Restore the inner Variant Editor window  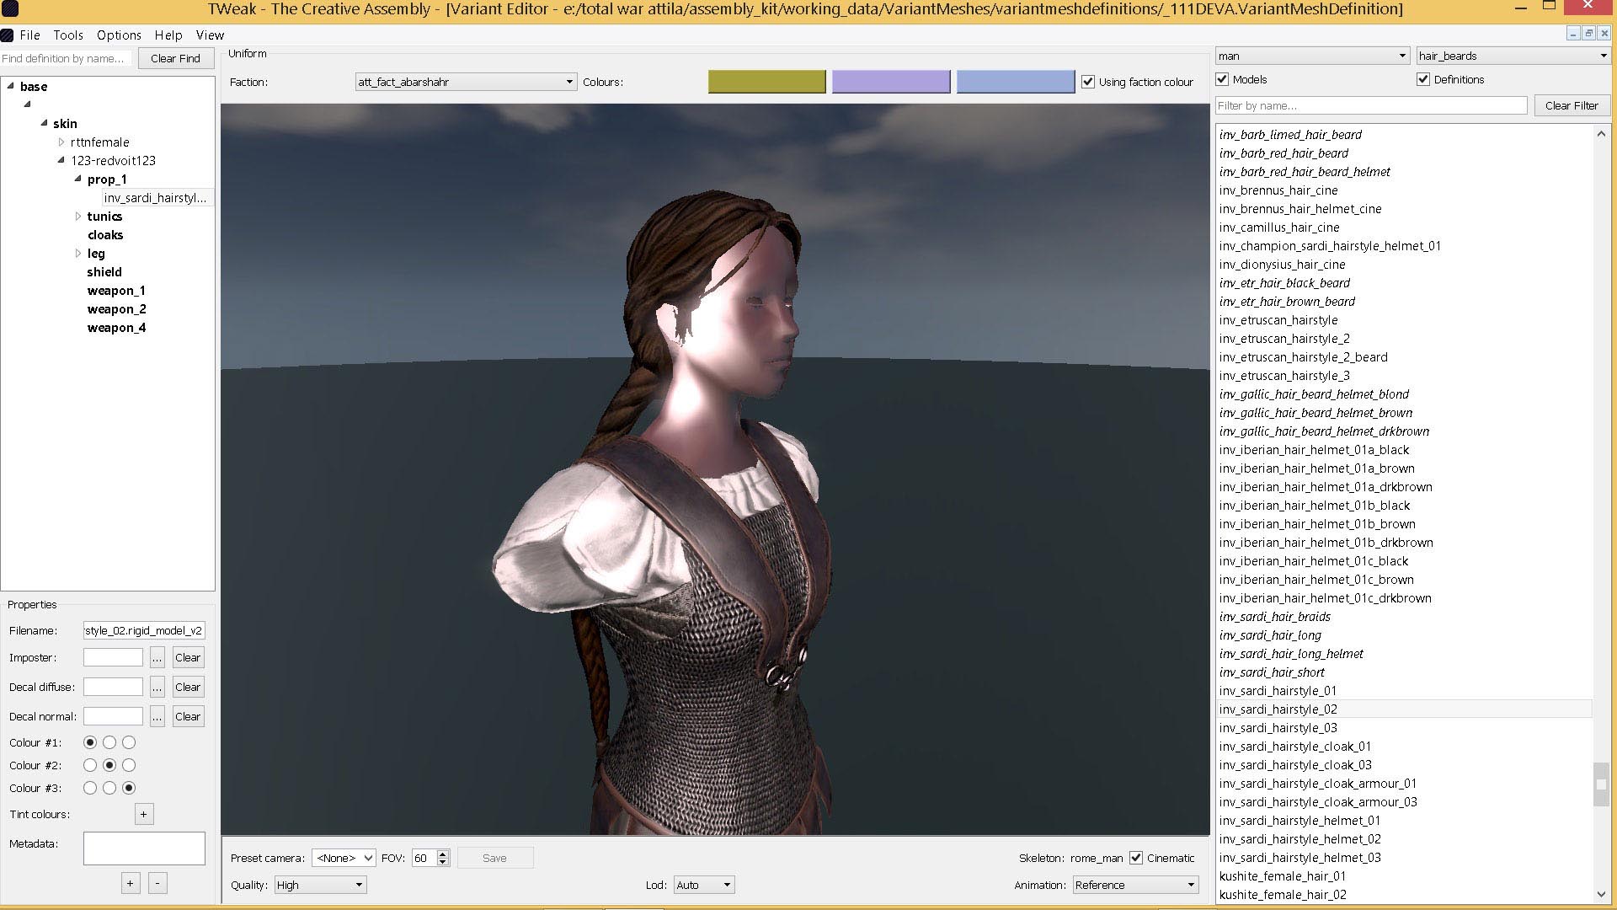coord(1588,34)
